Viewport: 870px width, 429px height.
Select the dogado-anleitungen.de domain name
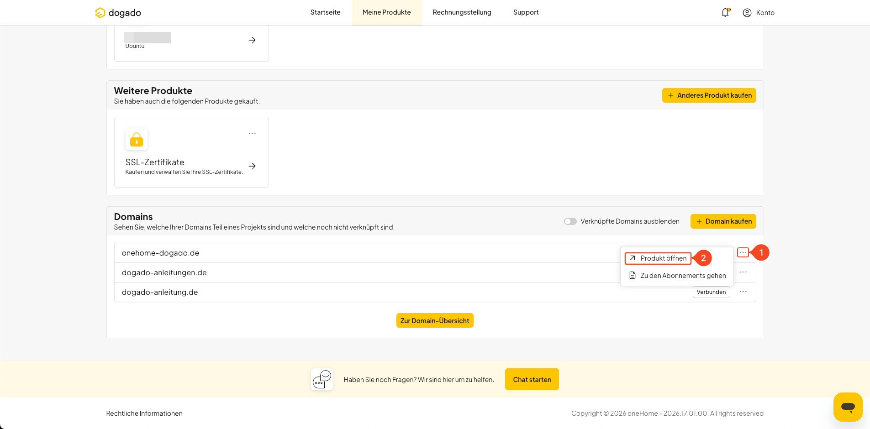[x=164, y=272]
